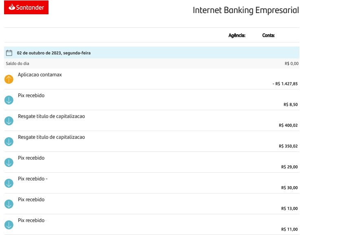The height and width of the screenshot is (240, 341).
Task: Click the blue arrow icon beside R$ 13,00 Pix
Action: point(9,204)
